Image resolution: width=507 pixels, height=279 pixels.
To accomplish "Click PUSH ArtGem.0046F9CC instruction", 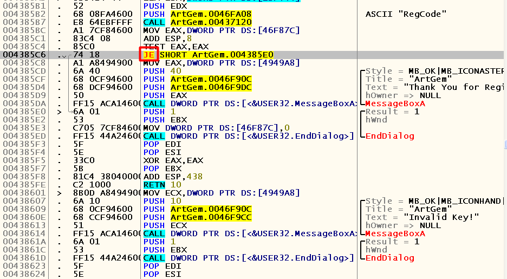I will pyautogui.click(x=198, y=217).
